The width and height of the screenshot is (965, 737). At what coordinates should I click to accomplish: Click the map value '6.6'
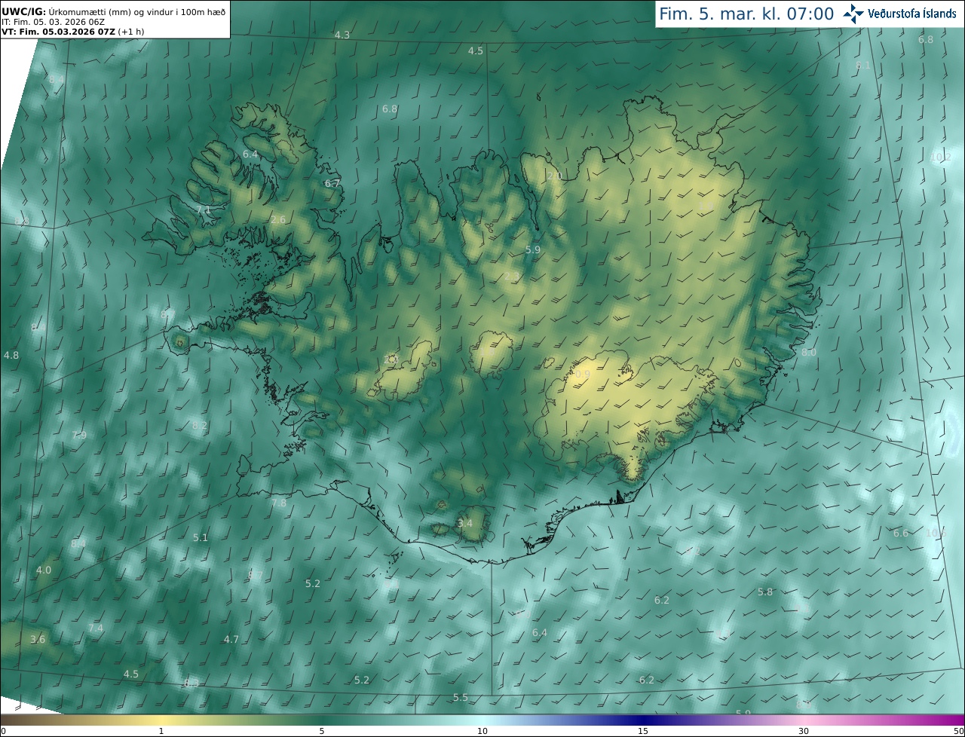coord(901,533)
